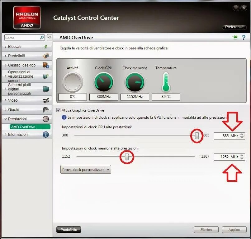Click the Applica button
This screenshot has width=251, height=239.
[x=234, y=230]
